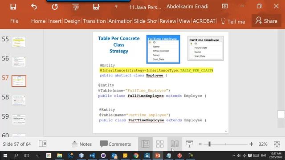Start slideshow from beginning icon
This screenshot has height=160, width=285.
pyautogui.click(x=76, y=7)
